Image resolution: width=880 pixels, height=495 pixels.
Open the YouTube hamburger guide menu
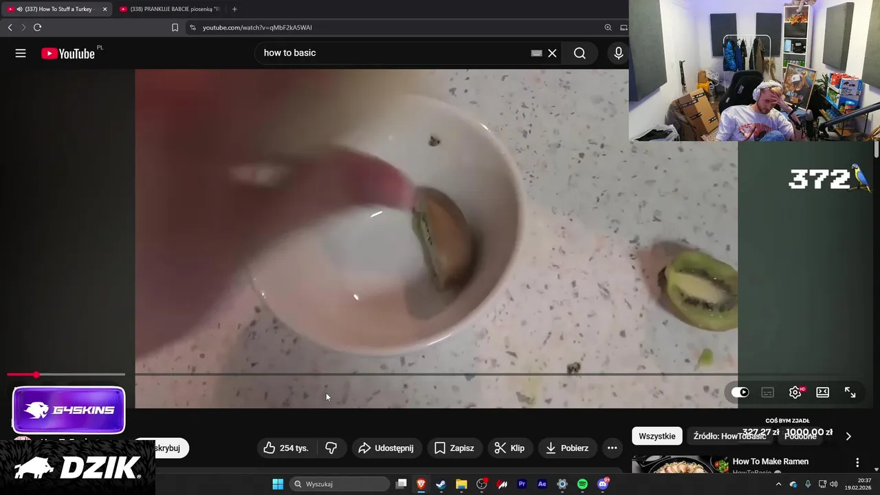[x=21, y=53]
